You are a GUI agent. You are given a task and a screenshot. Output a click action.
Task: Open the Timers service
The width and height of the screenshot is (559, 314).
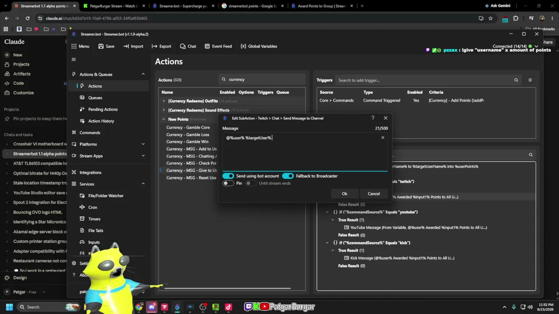click(94, 219)
